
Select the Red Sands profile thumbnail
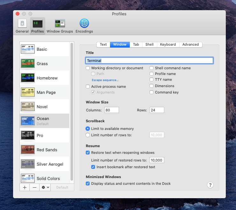(28, 150)
